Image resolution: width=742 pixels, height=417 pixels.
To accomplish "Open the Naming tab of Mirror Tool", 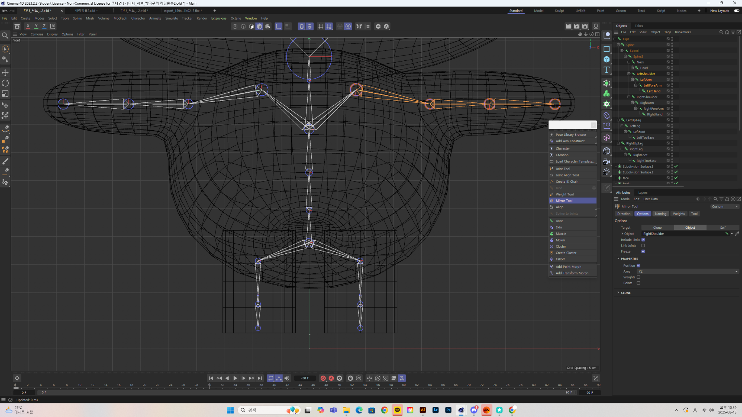I will [x=660, y=214].
